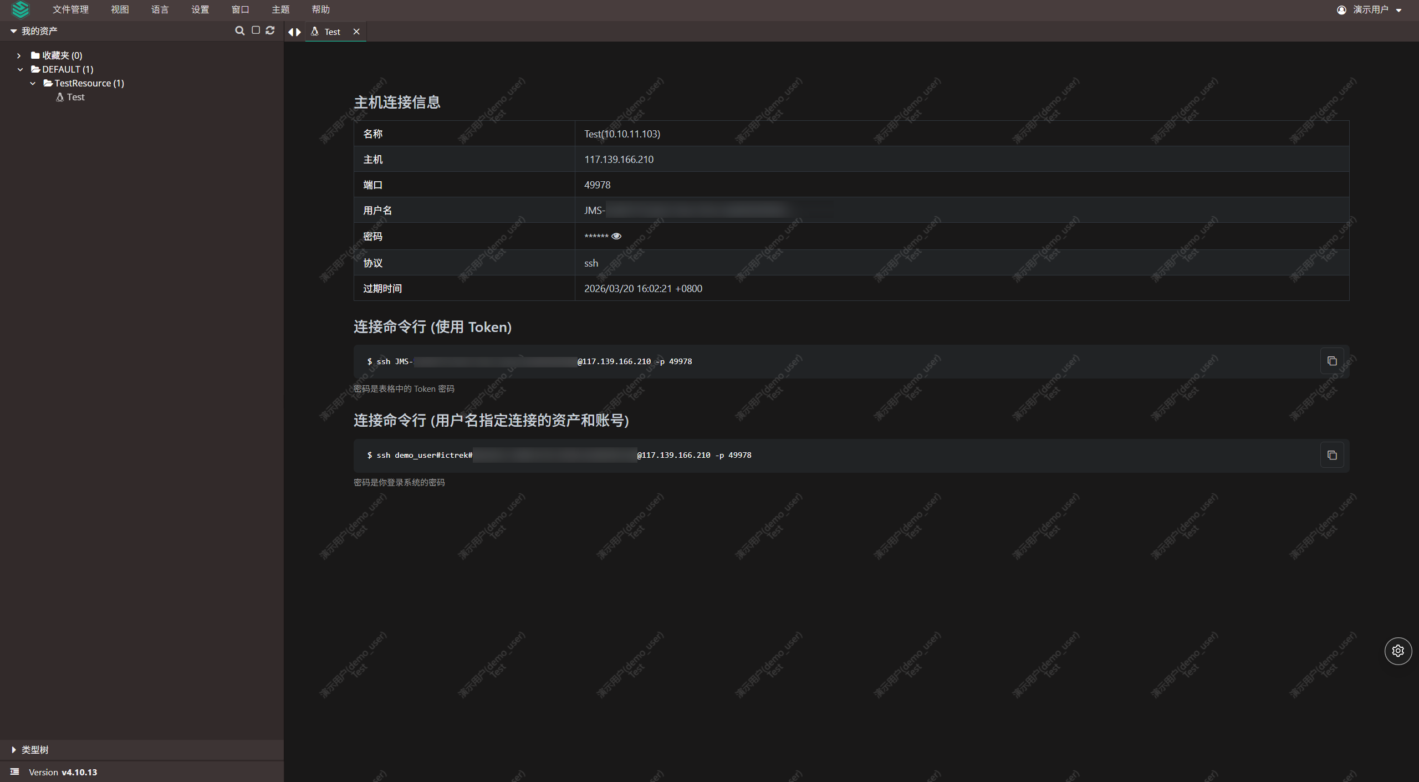
Task: Click name value Test(10.10.11.103)
Action: (x=622, y=134)
